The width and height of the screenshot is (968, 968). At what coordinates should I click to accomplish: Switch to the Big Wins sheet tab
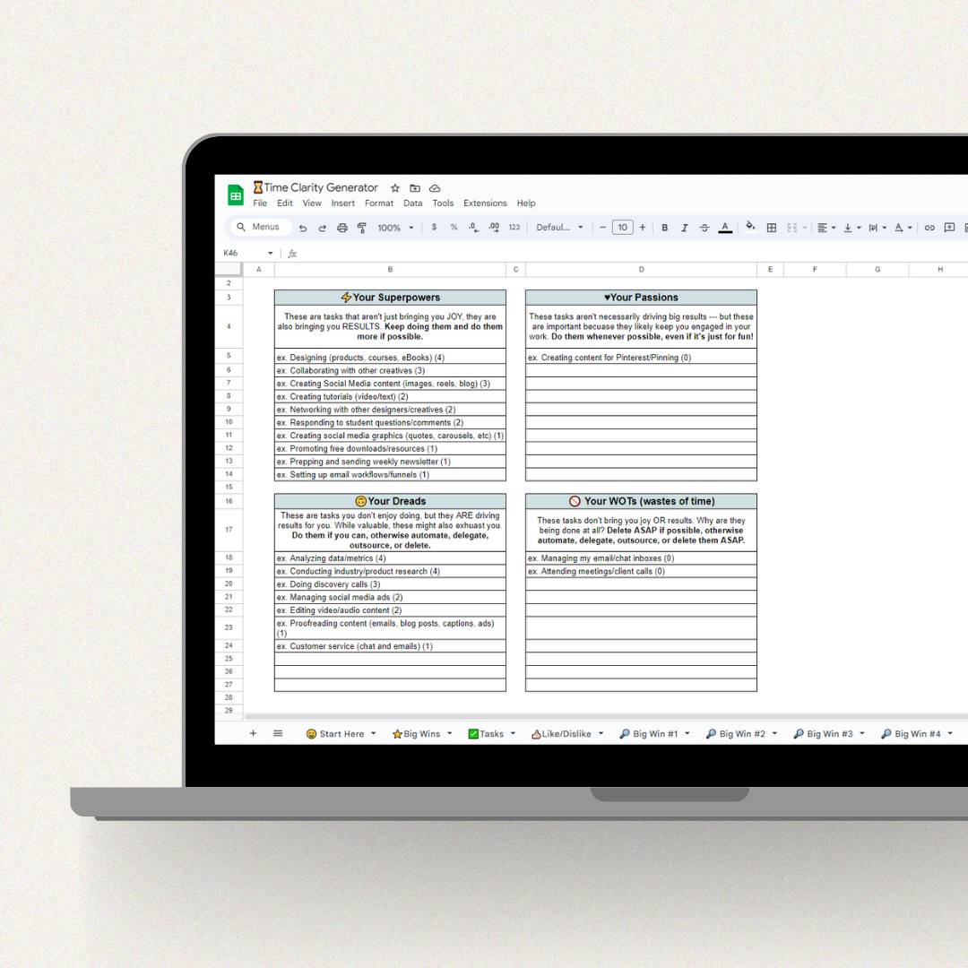(417, 734)
